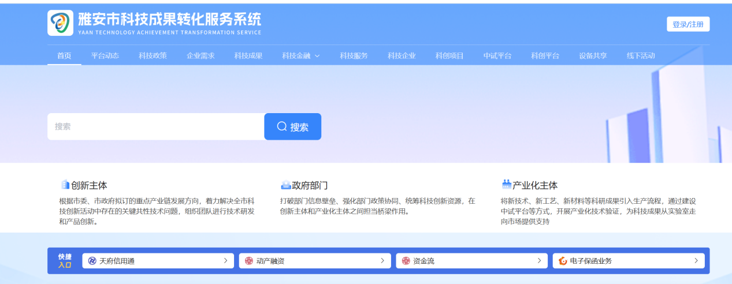Click the arrow on 动产融资 entry
The height and width of the screenshot is (284, 732).
click(382, 261)
